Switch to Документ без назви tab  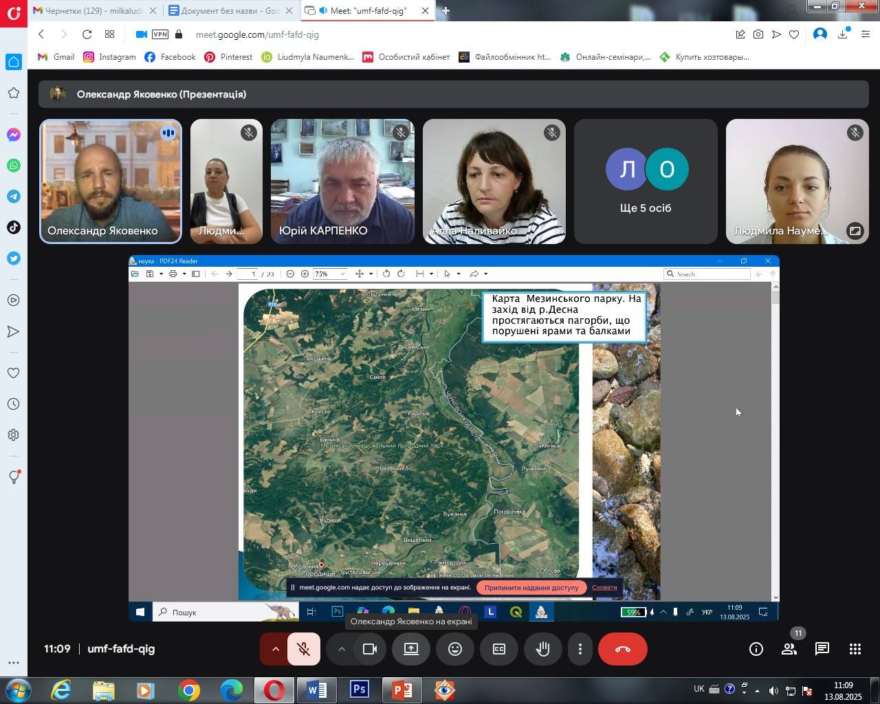point(230,10)
